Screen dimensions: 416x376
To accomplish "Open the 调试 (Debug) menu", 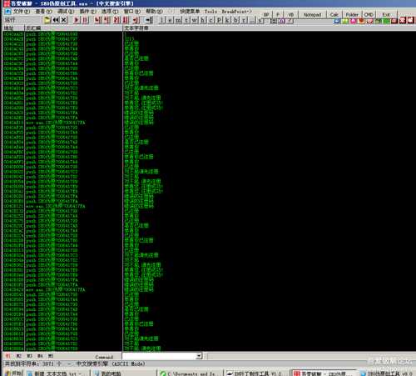I will 66,12.
